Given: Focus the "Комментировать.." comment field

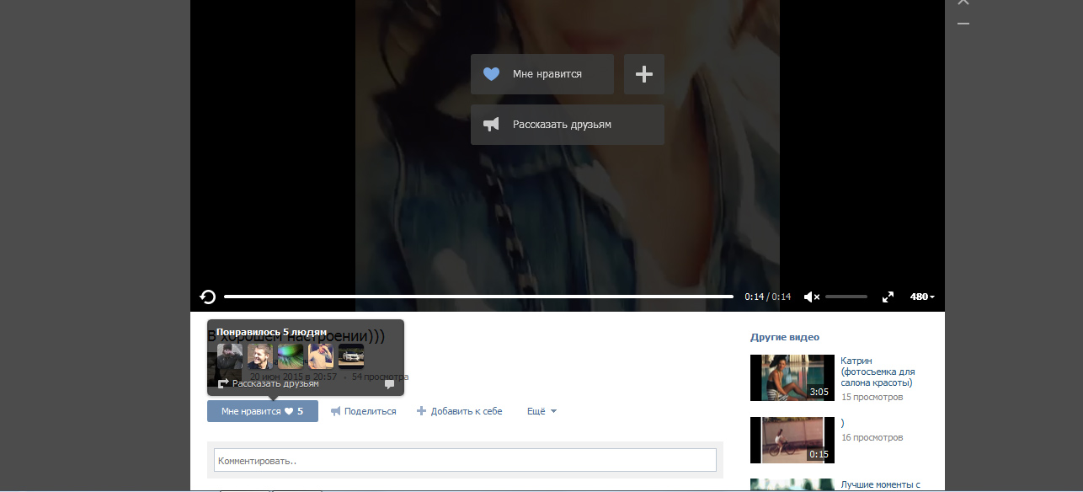Looking at the screenshot, I should 465,460.
